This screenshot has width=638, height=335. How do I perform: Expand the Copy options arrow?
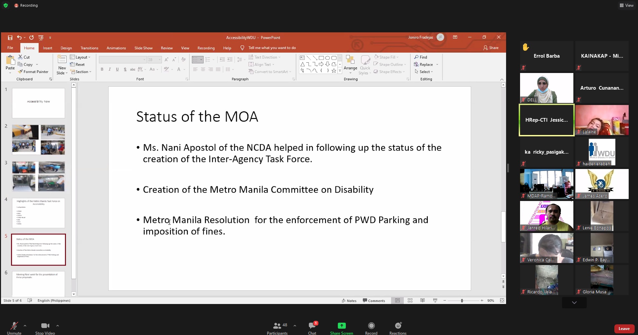point(37,64)
